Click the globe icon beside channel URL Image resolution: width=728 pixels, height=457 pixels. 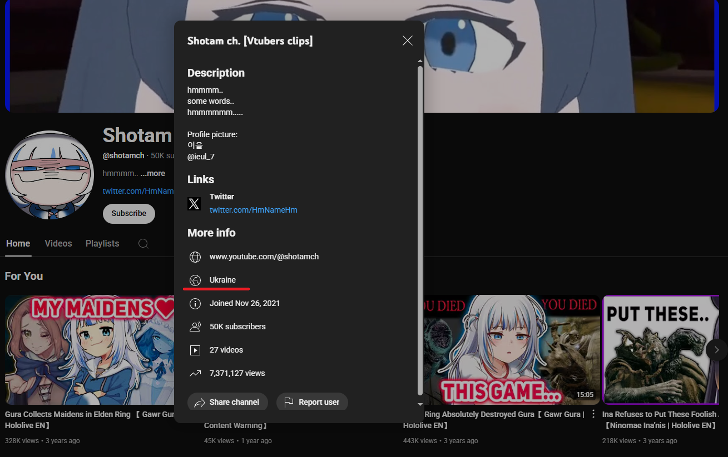tap(195, 257)
